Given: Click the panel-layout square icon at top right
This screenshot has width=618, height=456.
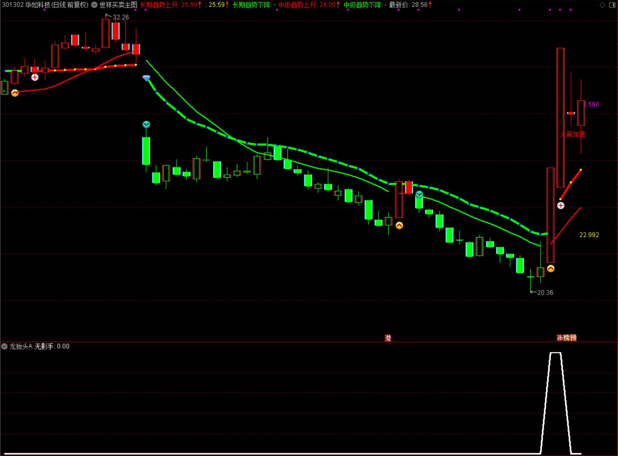Looking at the screenshot, I should (612, 5).
